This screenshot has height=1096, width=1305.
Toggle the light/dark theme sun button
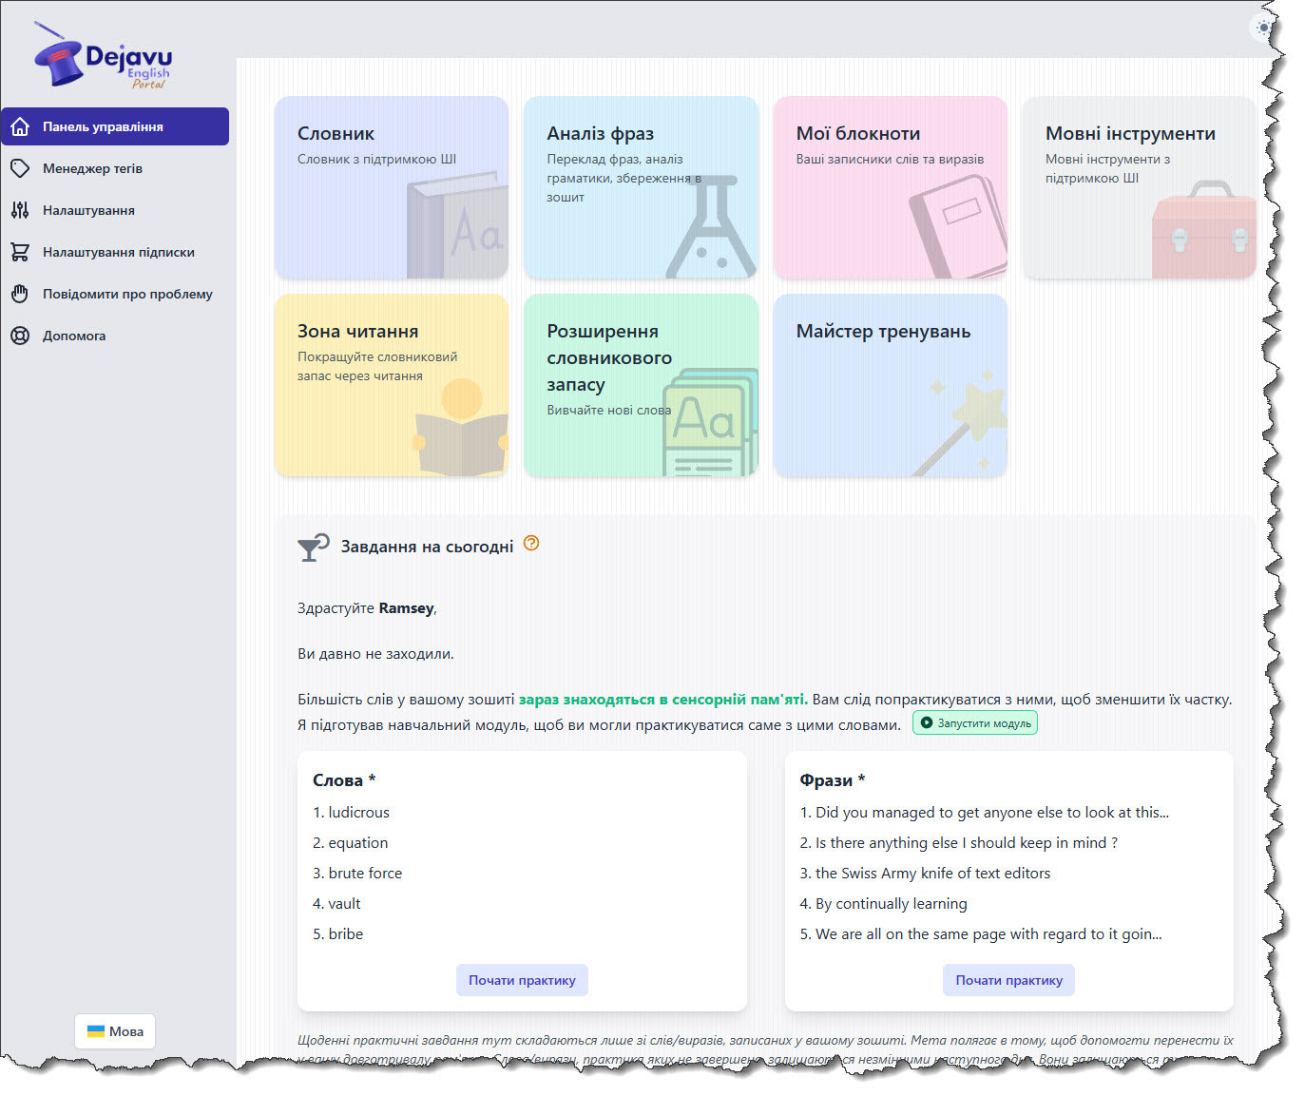click(x=1262, y=28)
